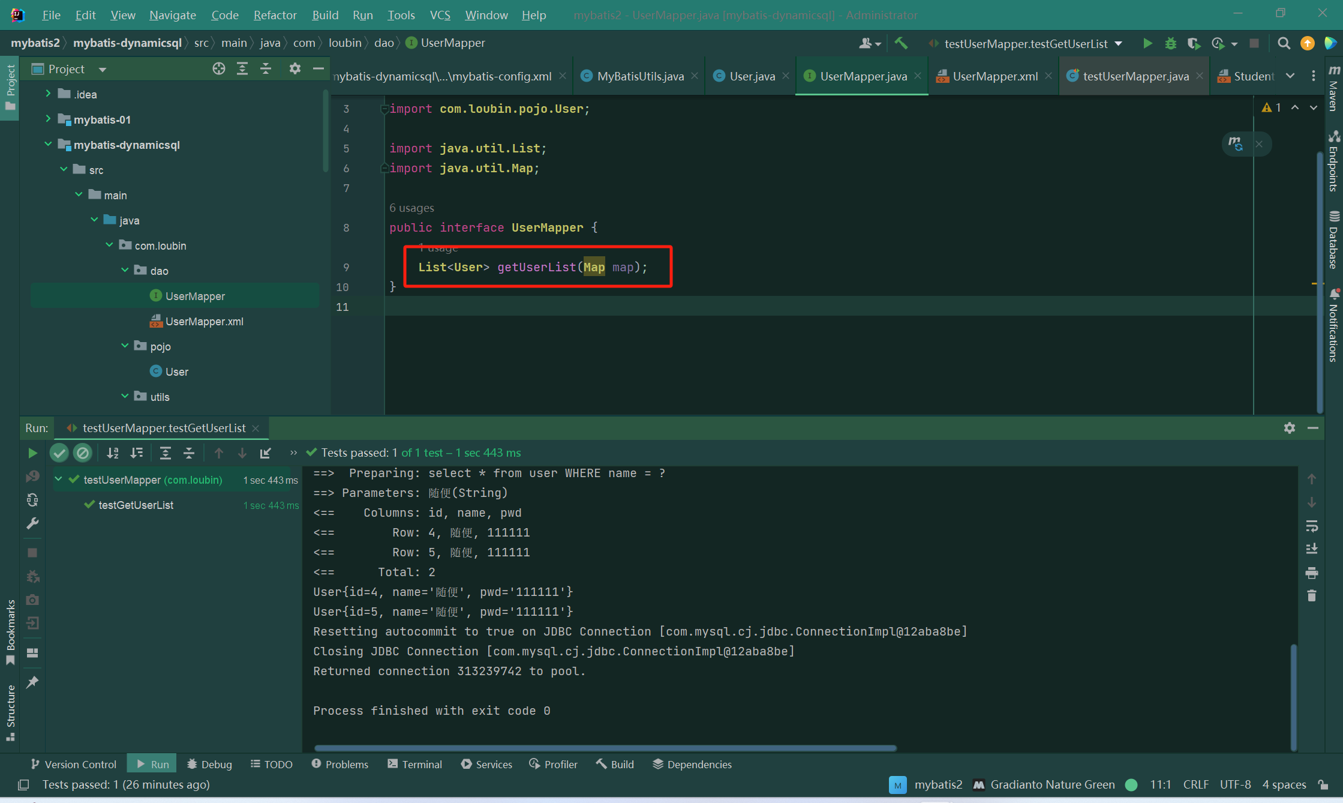Click UTF-8 encoding in status bar
The width and height of the screenshot is (1343, 803).
(x=1235, y=784)
